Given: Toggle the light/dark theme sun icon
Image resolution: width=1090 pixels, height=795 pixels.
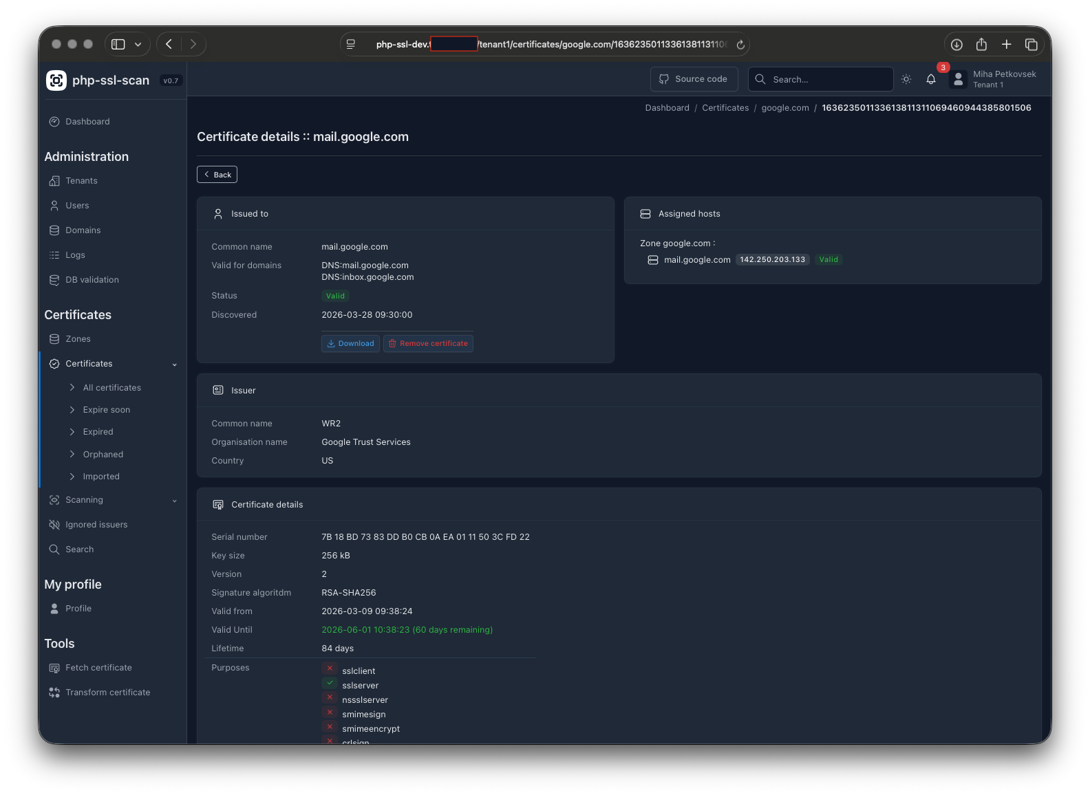Looking at the screenshot, I should (906, 79).
